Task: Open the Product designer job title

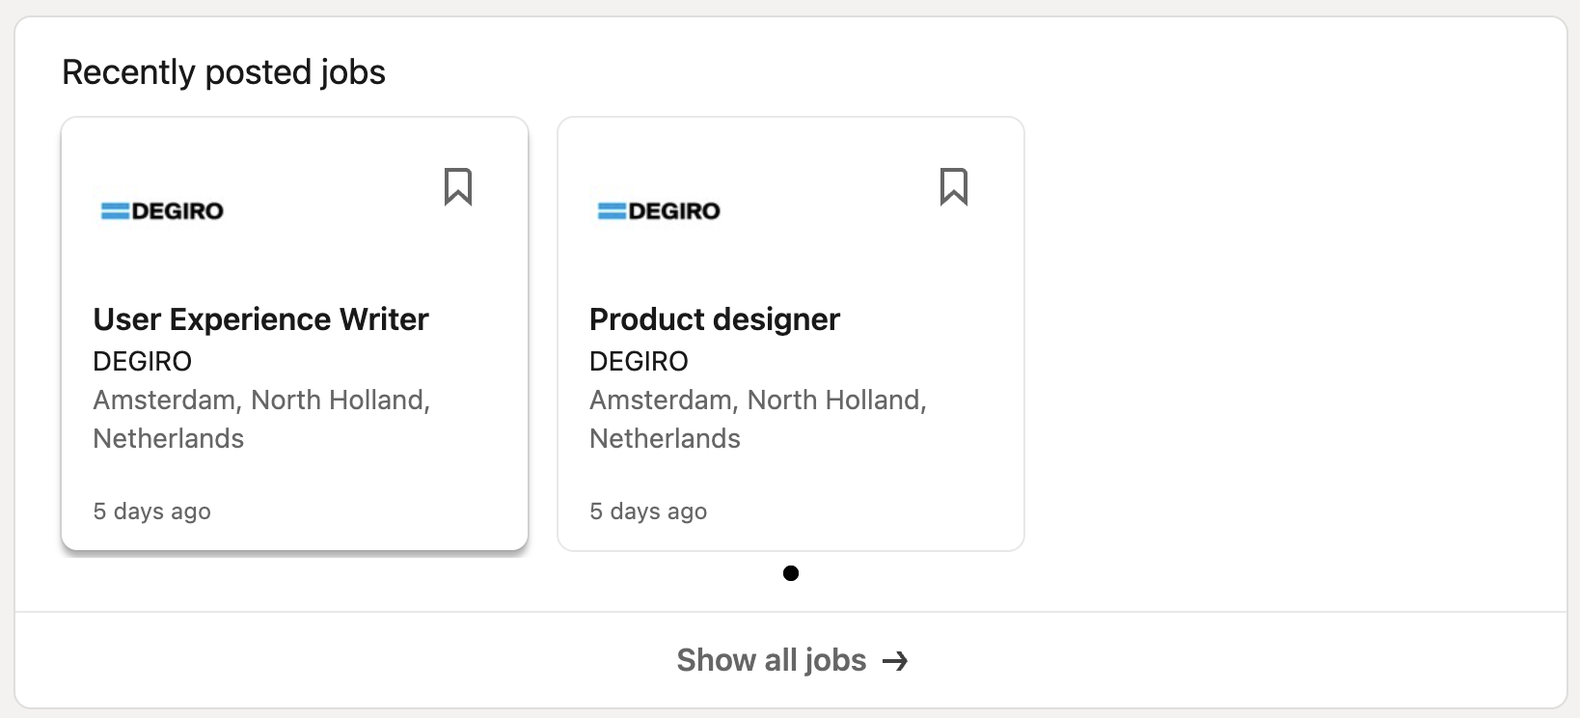Action: (x=715, y=319)
